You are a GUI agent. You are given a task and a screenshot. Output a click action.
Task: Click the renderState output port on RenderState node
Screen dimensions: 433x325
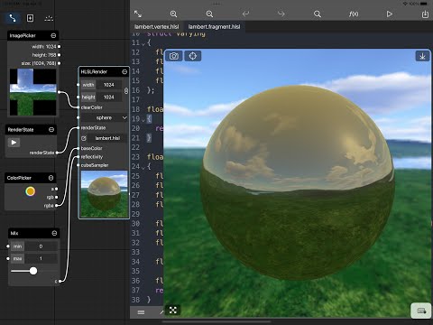coord(57,153)
